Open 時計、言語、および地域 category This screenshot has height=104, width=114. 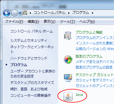(29, 89)
